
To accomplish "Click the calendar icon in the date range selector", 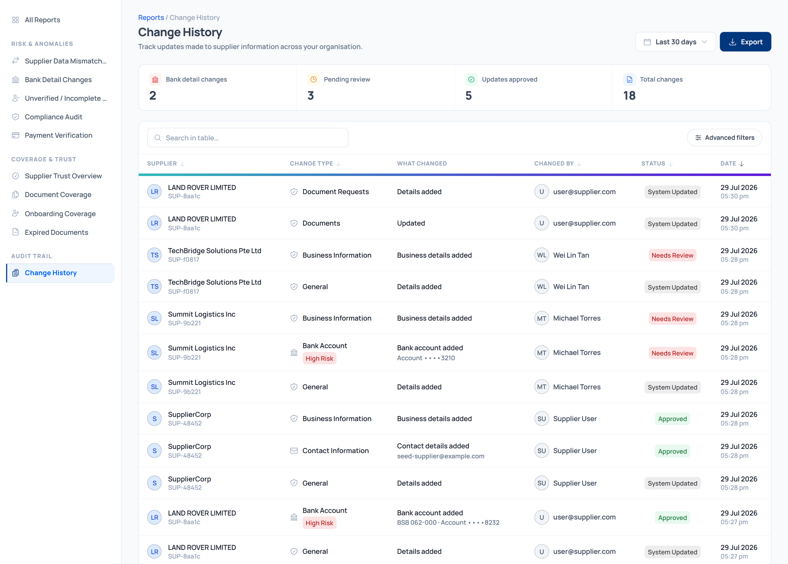I will (x=647, y=42).
